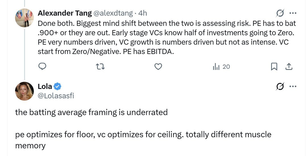Like Alexander Tang's tweet
The height and width of the screenshot is (156, 308).
(x=158, y=66)
